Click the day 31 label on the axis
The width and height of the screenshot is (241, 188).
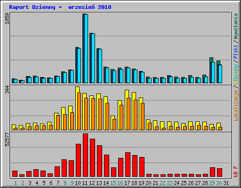tap(226, 183)
